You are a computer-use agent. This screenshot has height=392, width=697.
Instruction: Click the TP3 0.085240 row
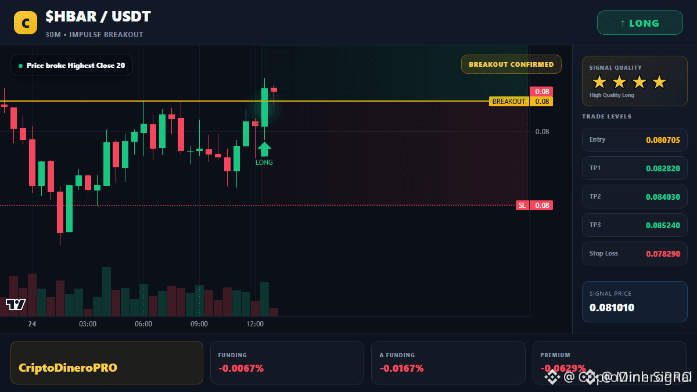(x=635, y=225)
